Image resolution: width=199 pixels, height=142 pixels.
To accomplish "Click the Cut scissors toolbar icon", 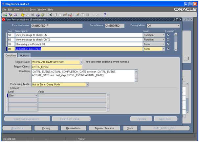I will click(x=50, y=15).
